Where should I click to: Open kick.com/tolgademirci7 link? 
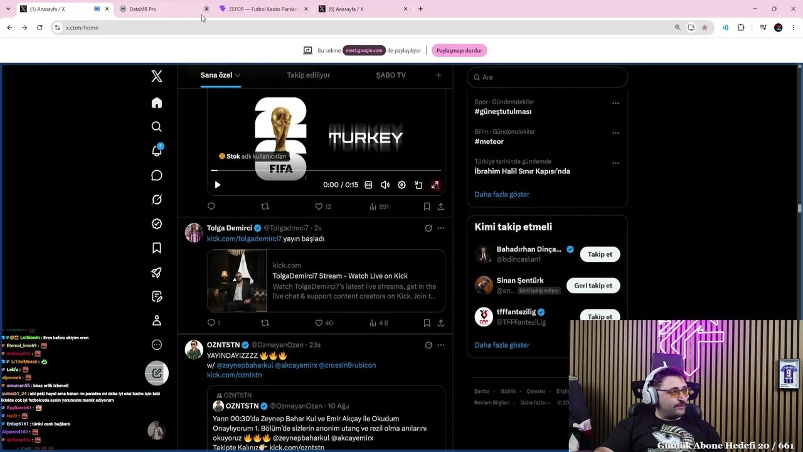point(244,239)
